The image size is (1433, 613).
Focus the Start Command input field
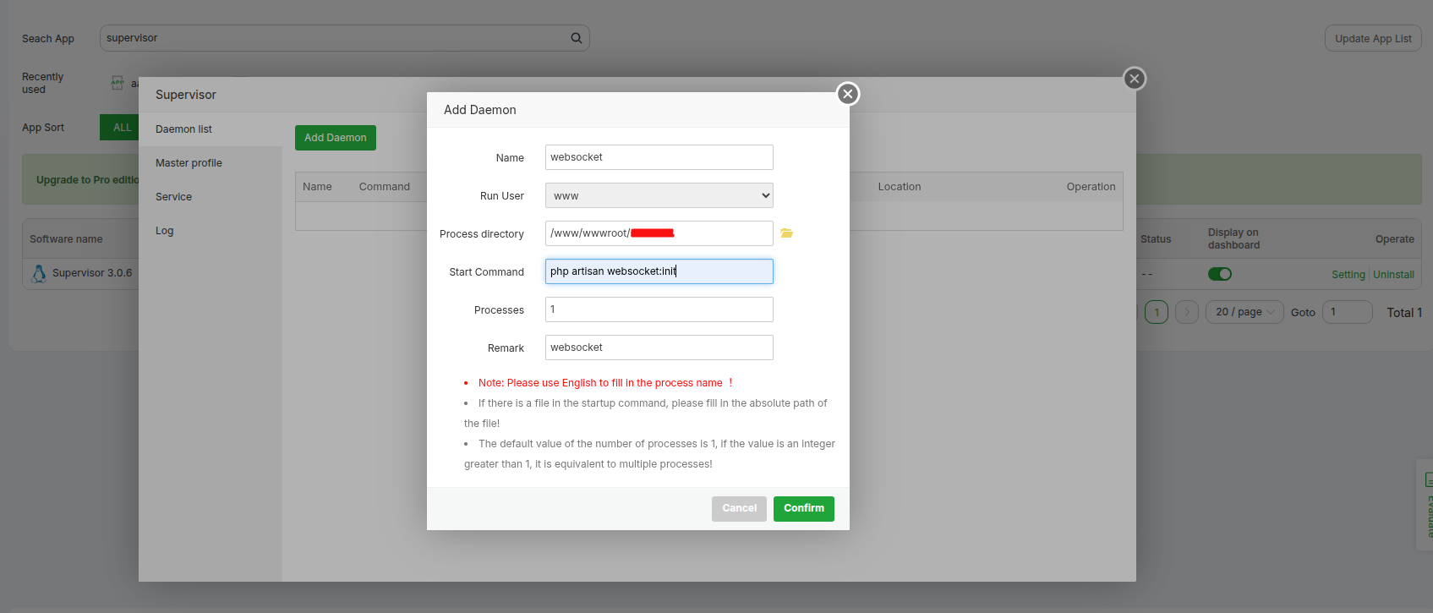(x=659, y=271)
